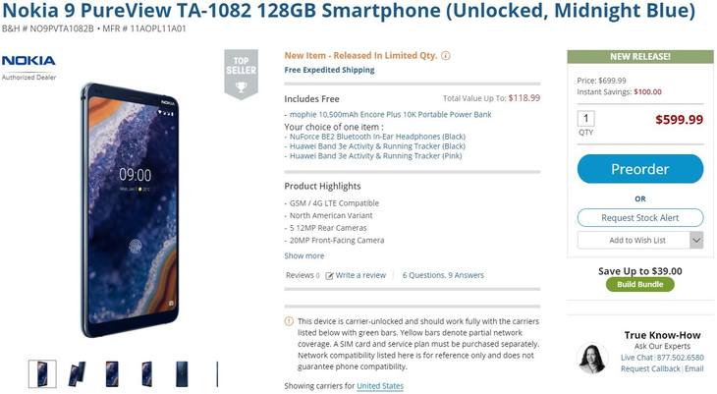Click the green Build Bundle button
The height and width of the screenshot is (394, 717).
tap(639, 284)
